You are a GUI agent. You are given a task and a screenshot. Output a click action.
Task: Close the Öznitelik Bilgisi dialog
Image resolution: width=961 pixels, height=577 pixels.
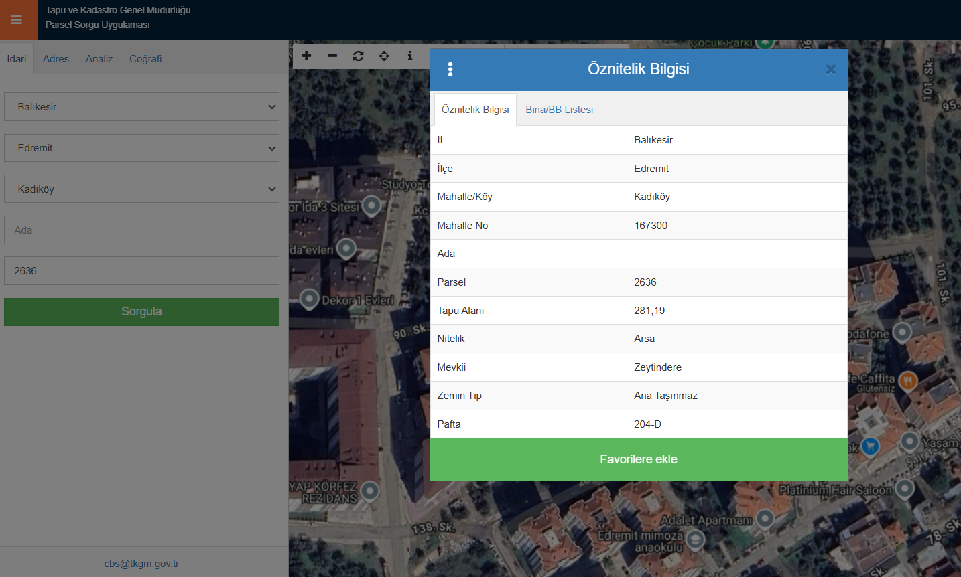coord(830,70)
